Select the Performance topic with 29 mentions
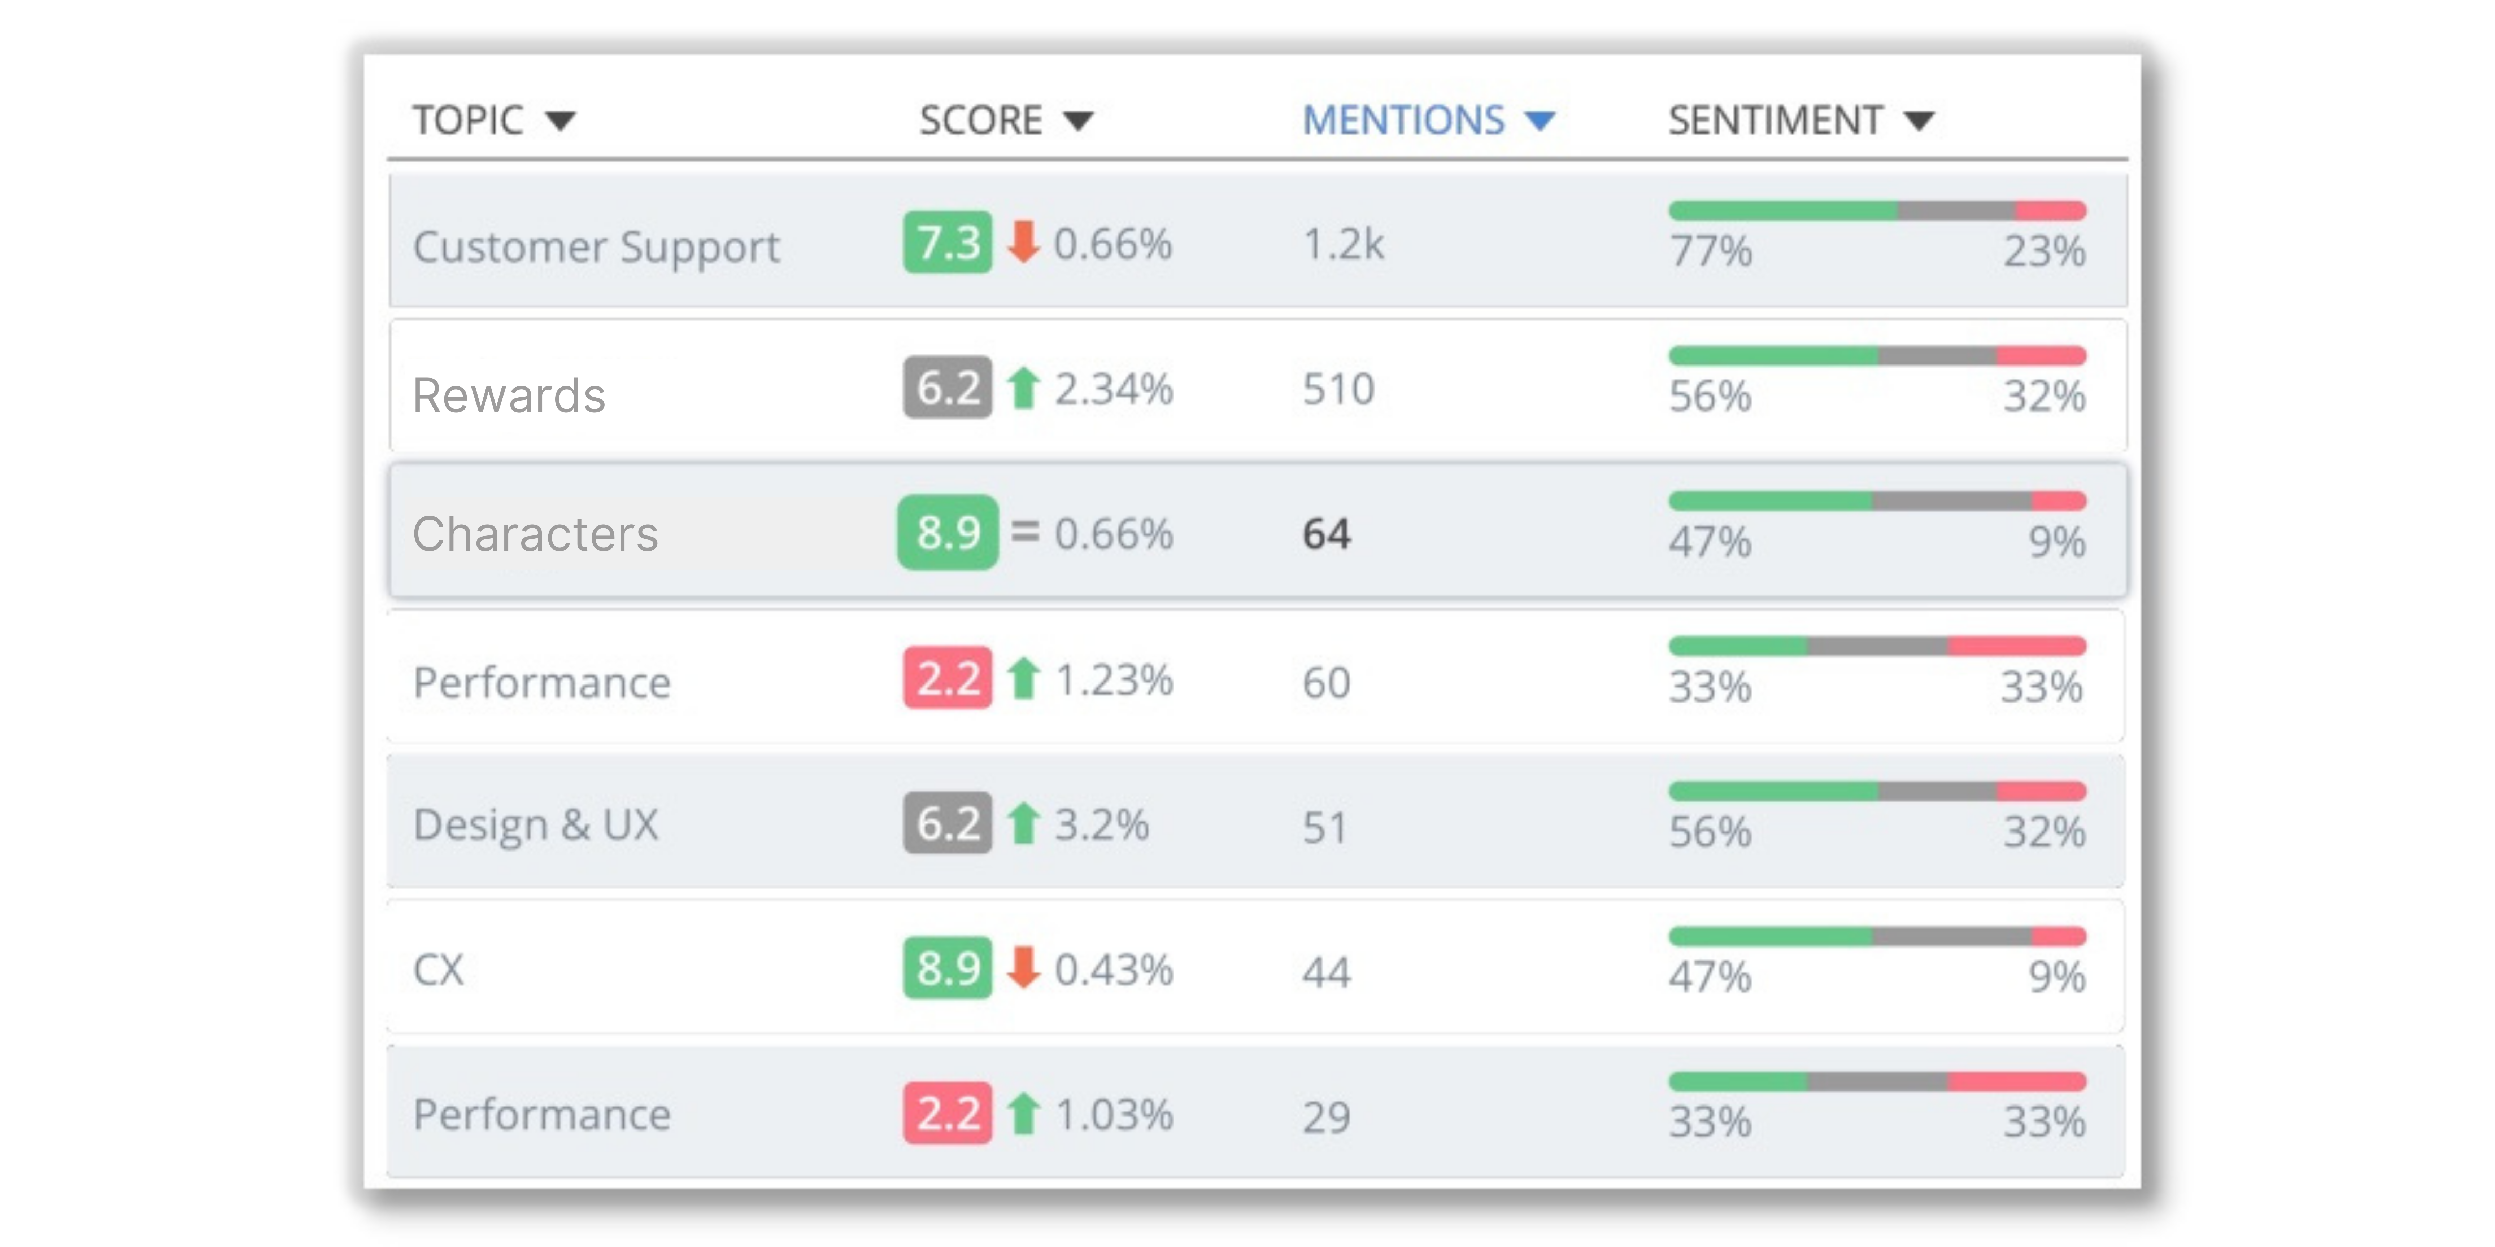 pyautogui.click(x=541, y=1114)
